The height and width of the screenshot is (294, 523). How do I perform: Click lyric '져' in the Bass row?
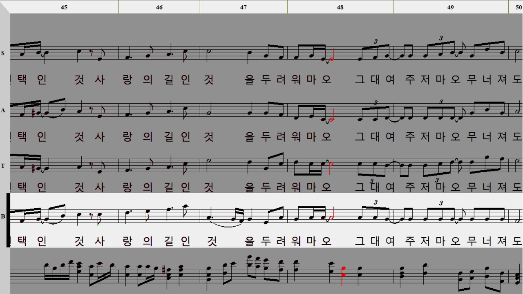[502, 241]
